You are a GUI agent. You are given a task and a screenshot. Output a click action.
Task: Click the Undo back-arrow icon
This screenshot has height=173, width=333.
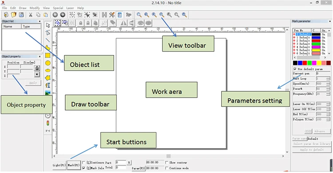55,15
